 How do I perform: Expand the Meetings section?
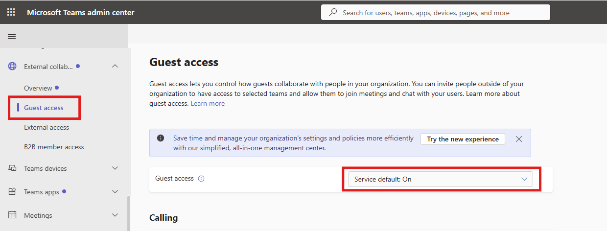115,215
